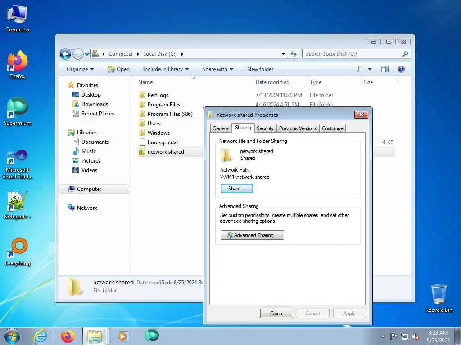Click New folder in toolbar
Screen dimensions: 461x345
[x=260, y=69]
